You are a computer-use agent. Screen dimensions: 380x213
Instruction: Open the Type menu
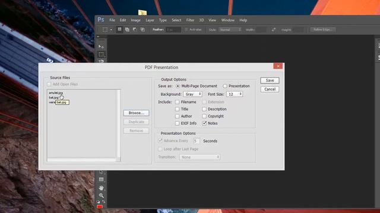(x=163, y=20)
